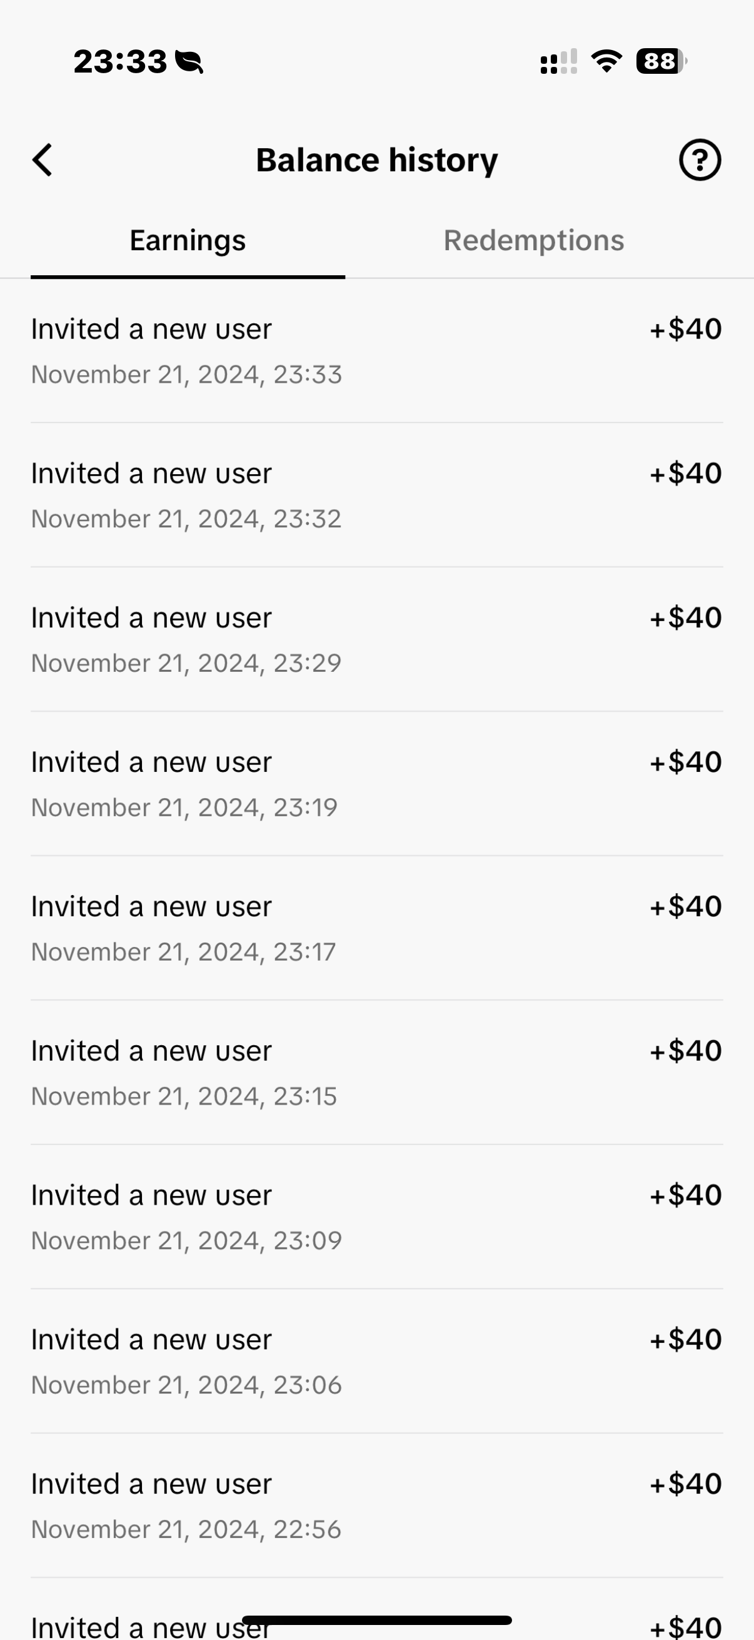
Task: Open the help question mark icon
Action: click(x=699, y=159)
